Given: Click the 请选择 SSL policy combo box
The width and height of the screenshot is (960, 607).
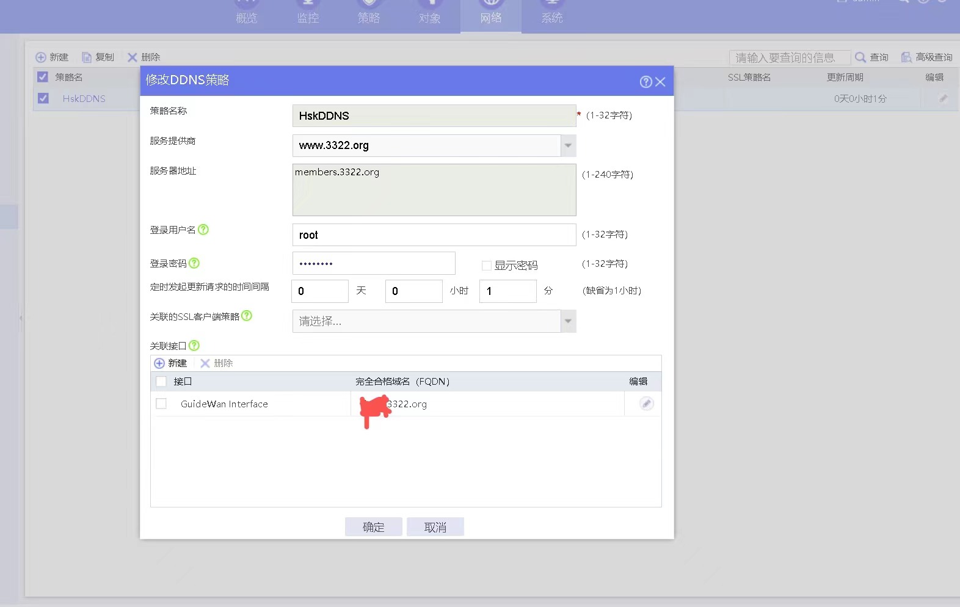Looking at the screenshot, I should [x=434, y=321].
